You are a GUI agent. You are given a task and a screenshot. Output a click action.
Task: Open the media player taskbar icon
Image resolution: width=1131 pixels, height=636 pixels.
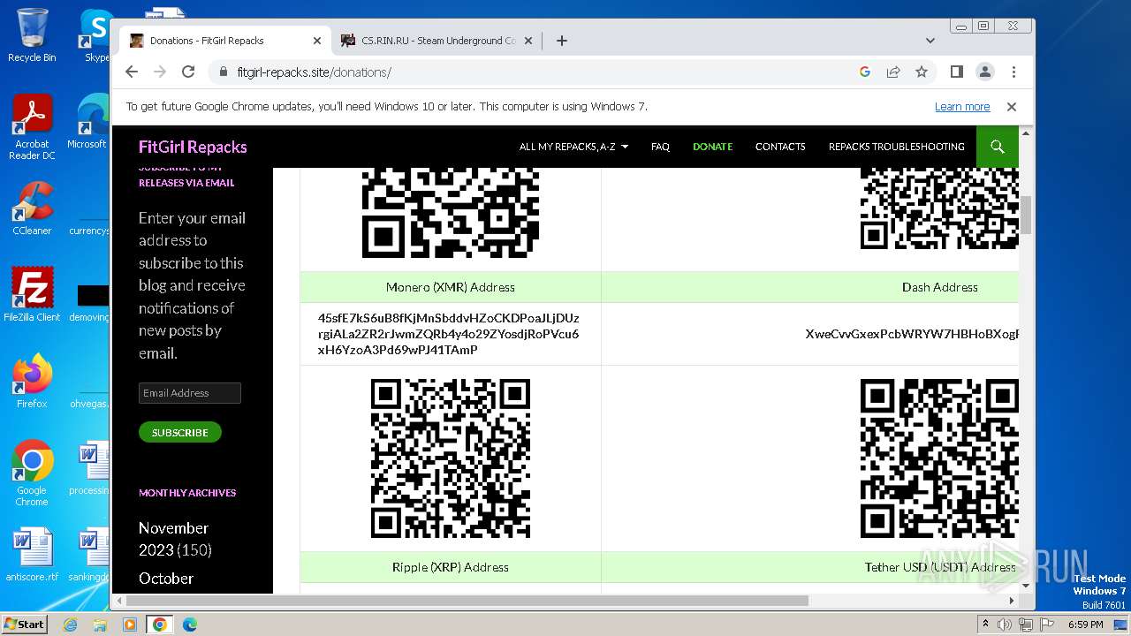129,625
